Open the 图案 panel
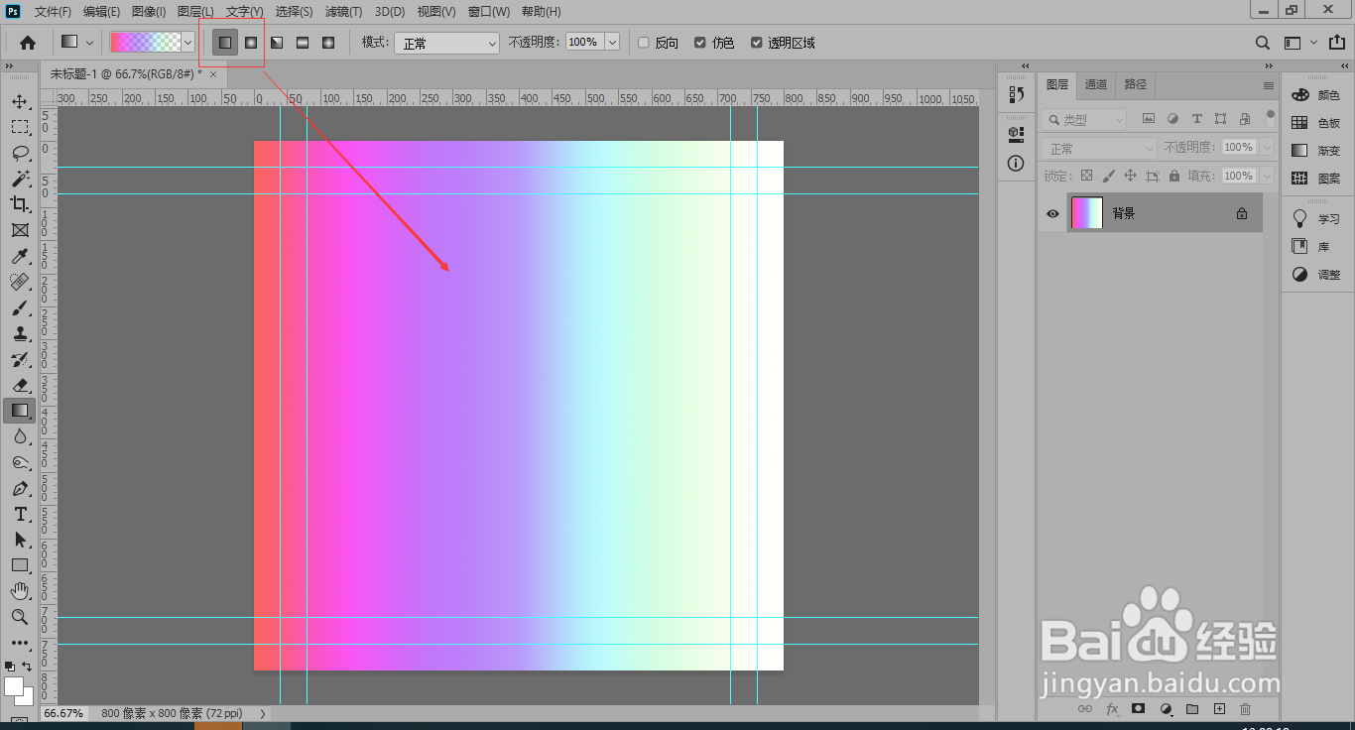This screenshot has width=1355, height=730. (x=1315, y=179)
